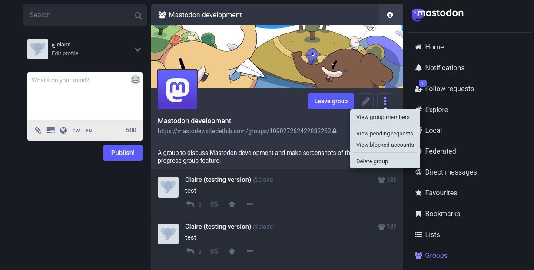Add a poll to the post
Image resolution: width=534 pixels, height=270 pixels.
pyautogui.click(x=51, y=130)
